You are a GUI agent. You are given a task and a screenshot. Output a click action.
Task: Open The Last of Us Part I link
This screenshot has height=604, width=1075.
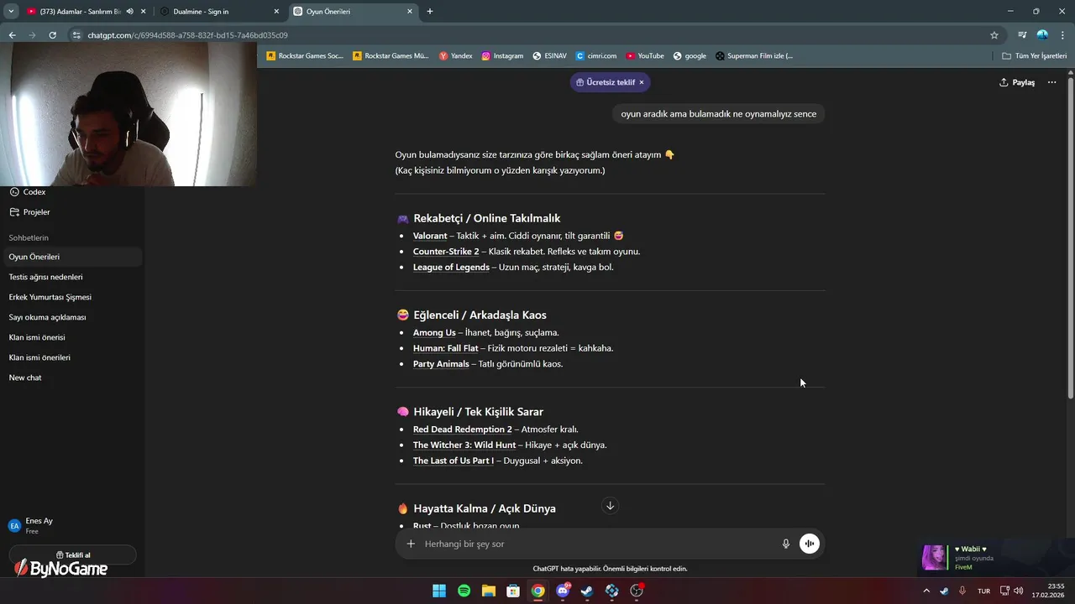coord(454,461)
